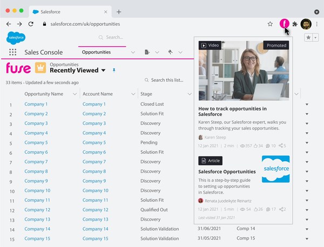Open comments count 17 on the article

tap(271, 209)
